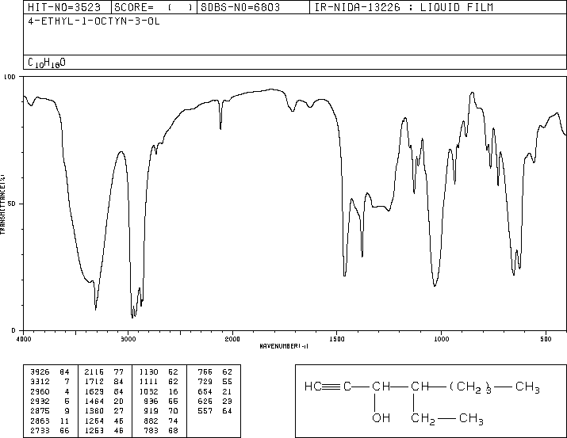Click the molecular formula C10H18O
Viewport: 567px width, 438px height.
point(47,63)
